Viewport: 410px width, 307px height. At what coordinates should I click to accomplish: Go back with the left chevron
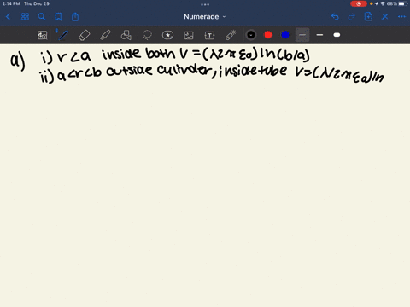point(8,17)
